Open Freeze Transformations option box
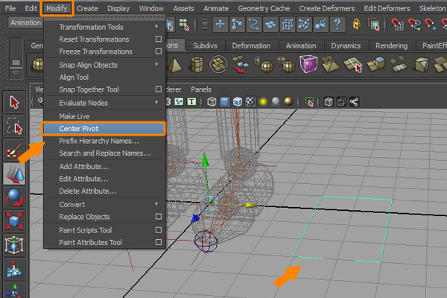This screenshot has width=447, height=298. (x=158, y=51)
